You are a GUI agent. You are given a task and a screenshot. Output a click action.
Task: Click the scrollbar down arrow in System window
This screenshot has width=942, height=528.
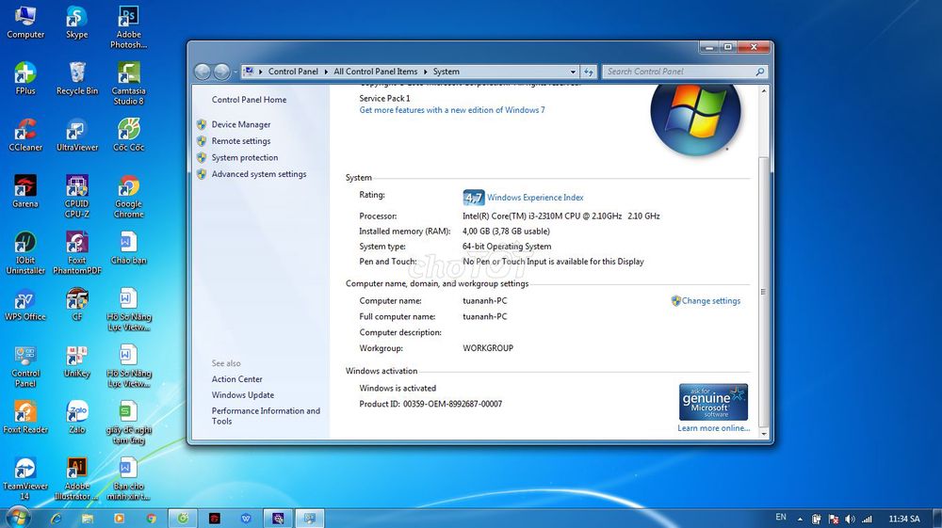[x=764, y=434]
